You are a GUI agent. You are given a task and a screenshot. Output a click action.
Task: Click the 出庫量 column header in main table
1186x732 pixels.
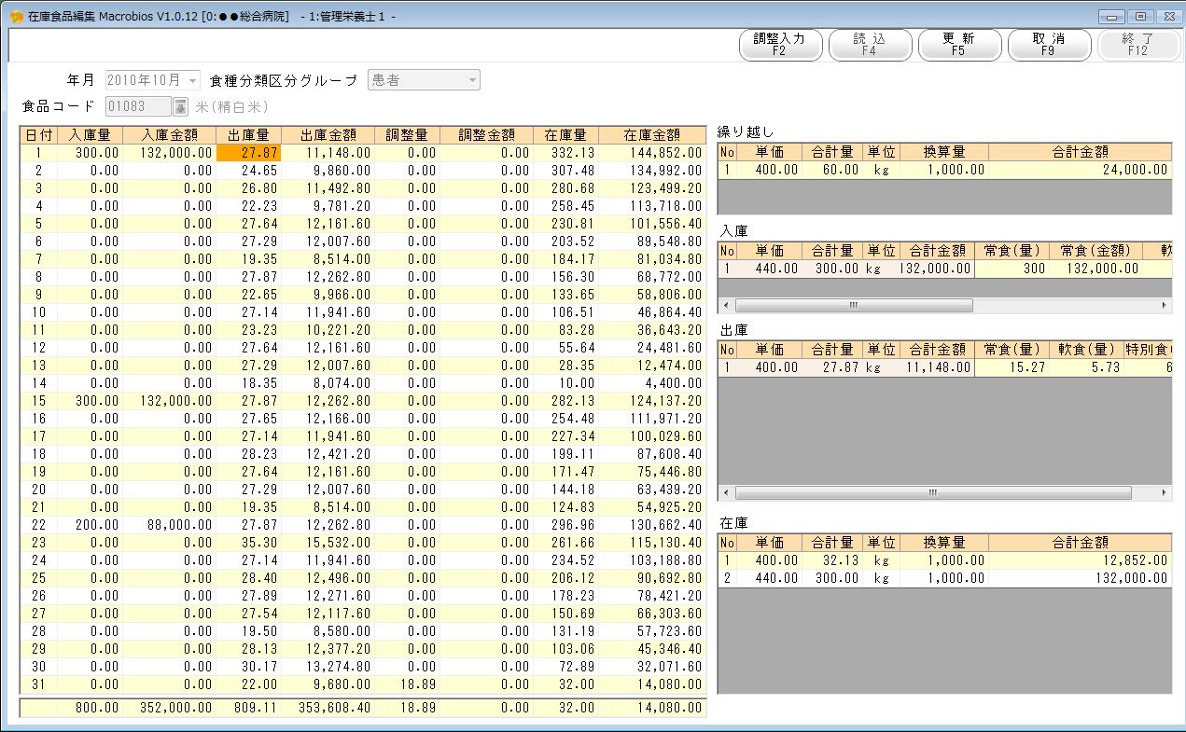pos(248,135)
